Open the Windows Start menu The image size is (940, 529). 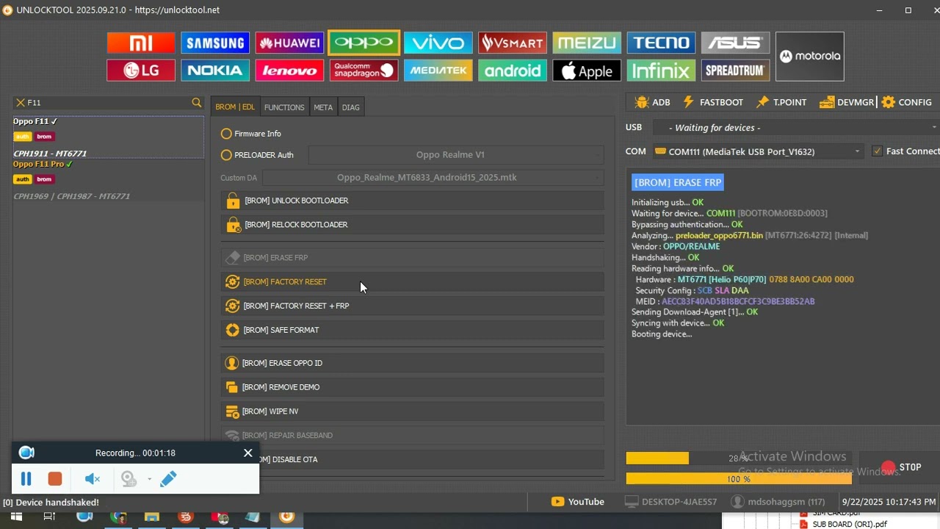(16, 517)
